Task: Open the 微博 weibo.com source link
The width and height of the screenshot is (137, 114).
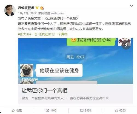Action: [55, 13]
